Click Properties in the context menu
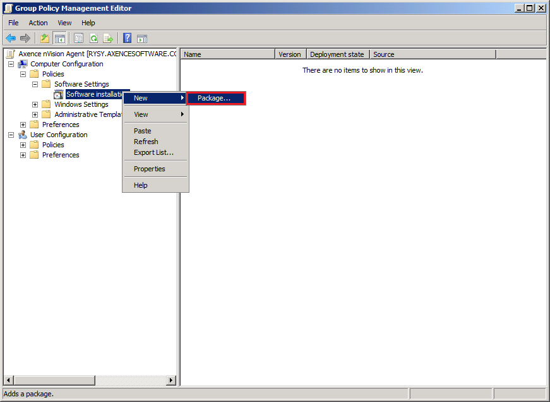The height and width of the screenshot is (402, 550). pos(150,169)
